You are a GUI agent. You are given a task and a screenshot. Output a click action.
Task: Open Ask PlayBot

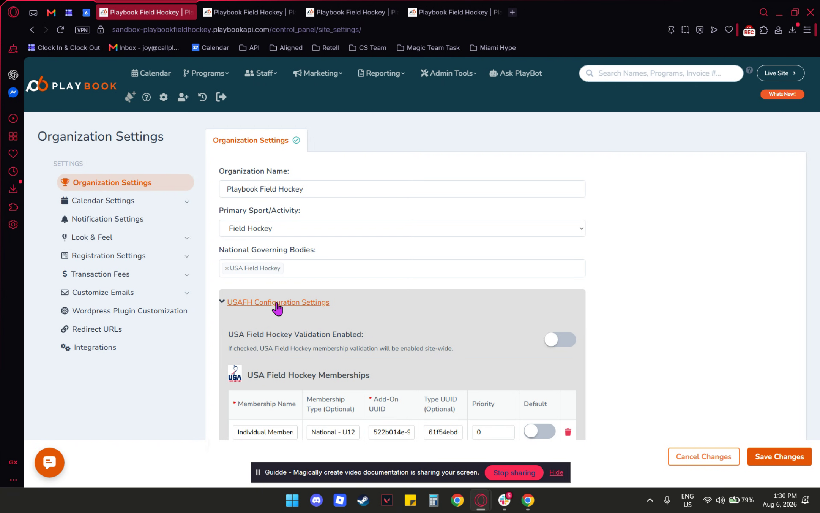tap(515, 73)
